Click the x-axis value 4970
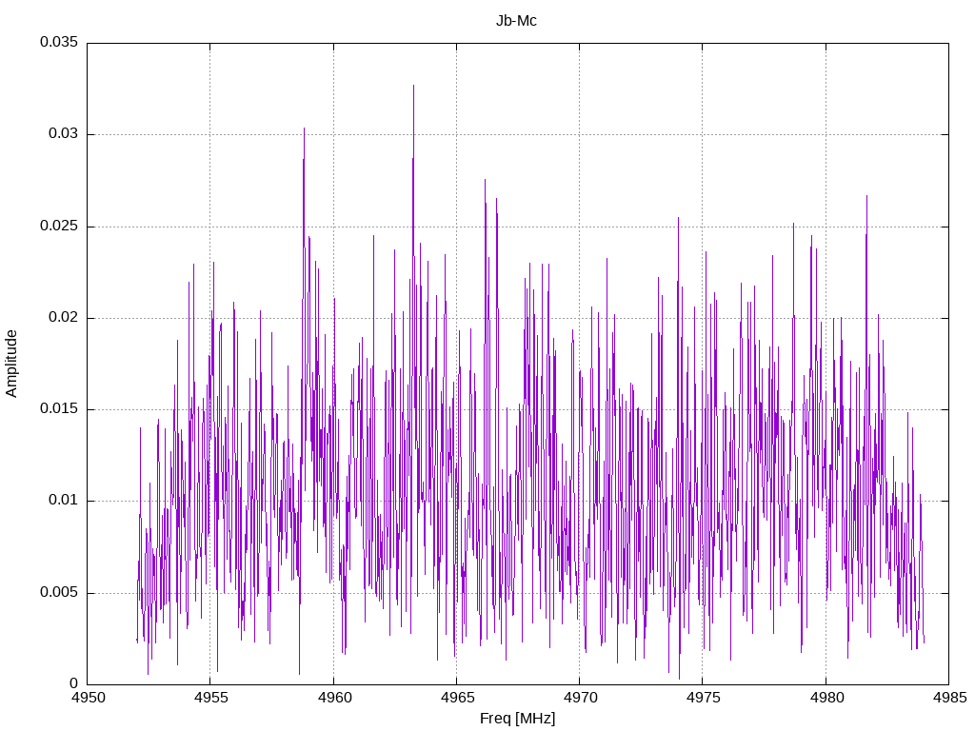 [580, 698]
